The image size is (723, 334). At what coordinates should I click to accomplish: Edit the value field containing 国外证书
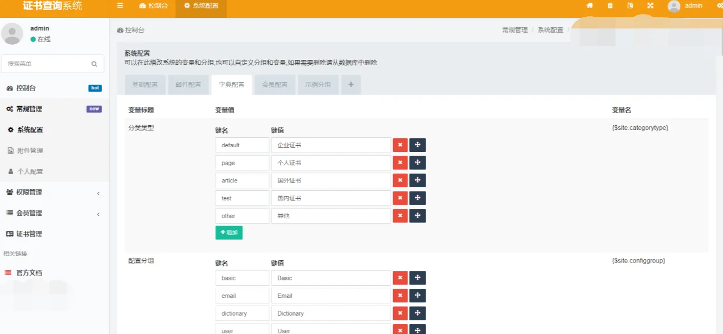pyautogui.click(x=331, y=180)
